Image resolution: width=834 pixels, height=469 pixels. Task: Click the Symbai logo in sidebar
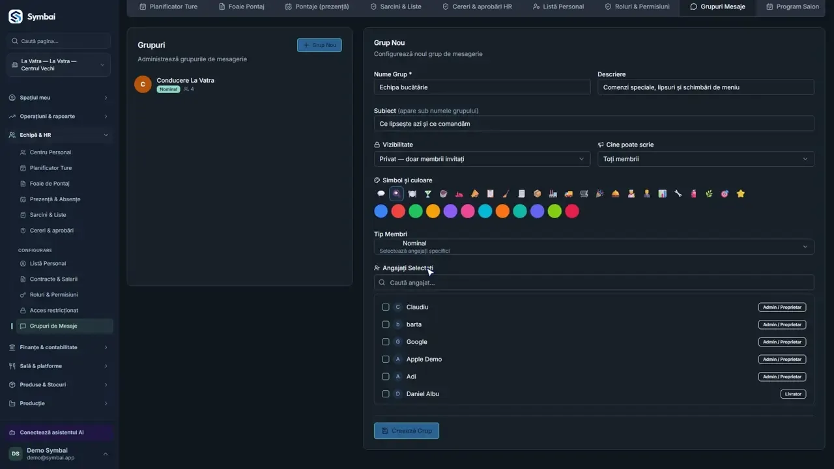pyautogui.click(x=16, y=16)
